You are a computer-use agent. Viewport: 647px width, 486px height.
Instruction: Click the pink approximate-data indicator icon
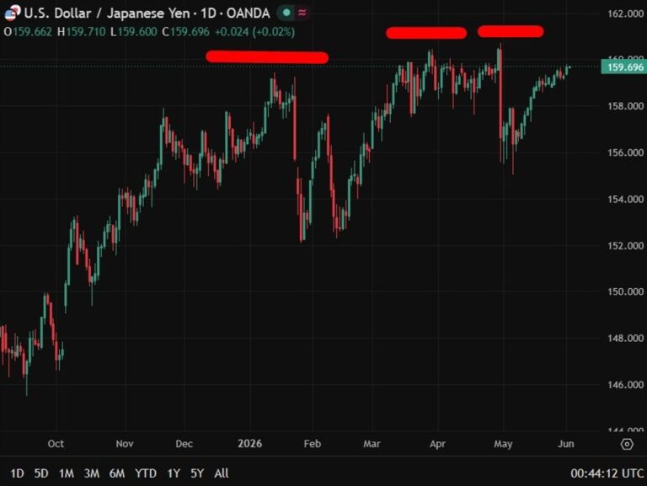pos(302,13)
